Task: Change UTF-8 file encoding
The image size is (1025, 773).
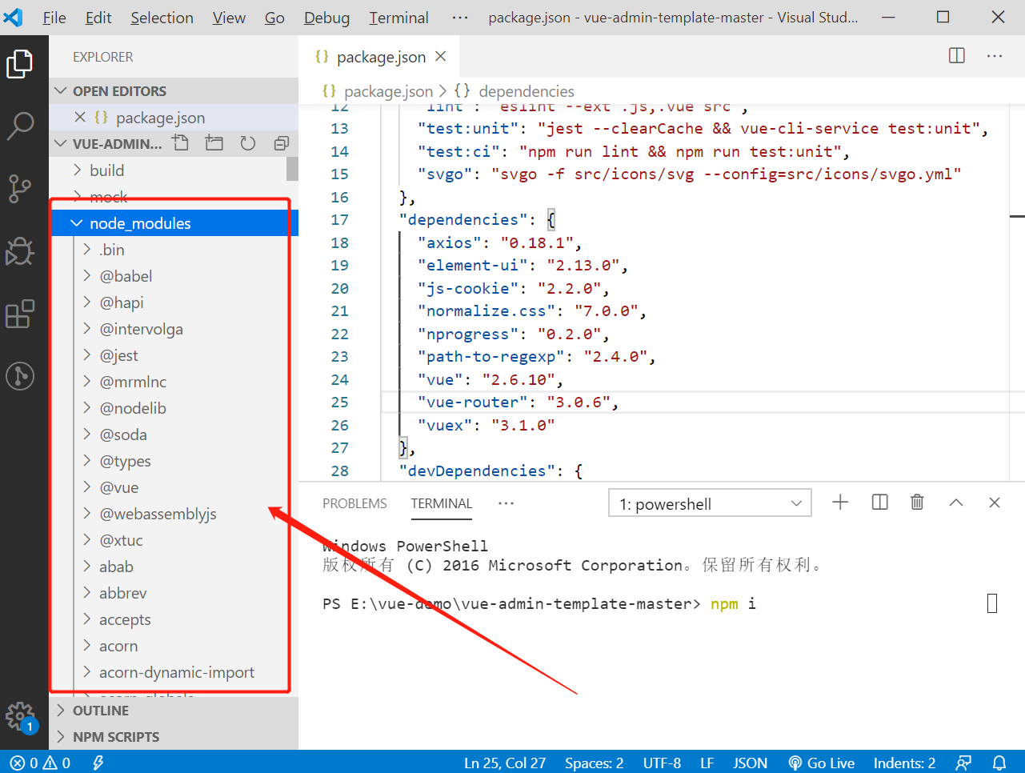Action: pos(662,763)
